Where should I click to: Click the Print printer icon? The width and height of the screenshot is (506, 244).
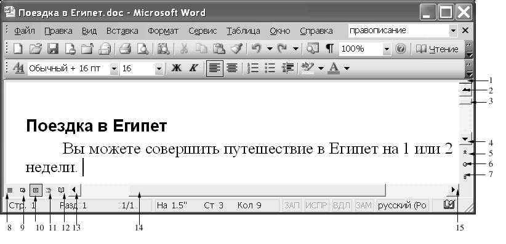click(x=124, y=49)
